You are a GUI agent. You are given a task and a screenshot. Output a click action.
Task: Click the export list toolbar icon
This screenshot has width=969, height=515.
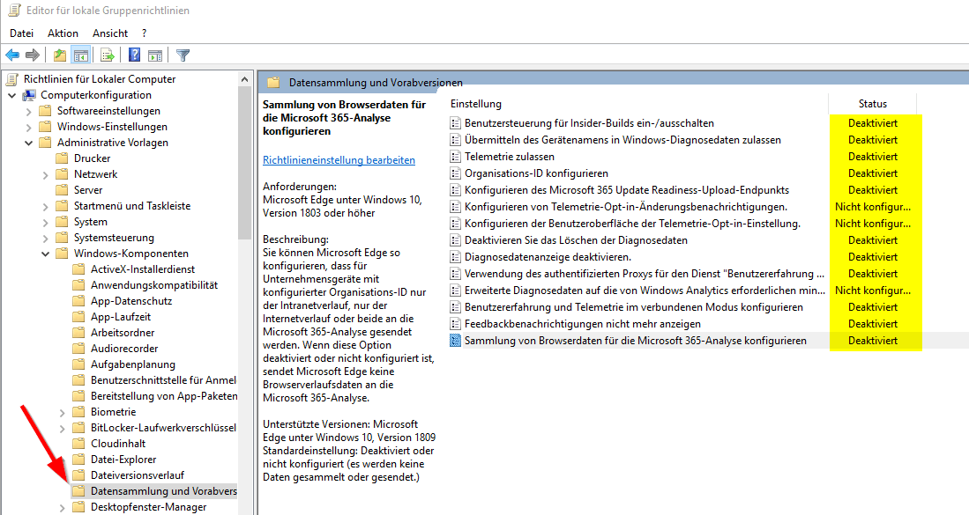point(108,55)
